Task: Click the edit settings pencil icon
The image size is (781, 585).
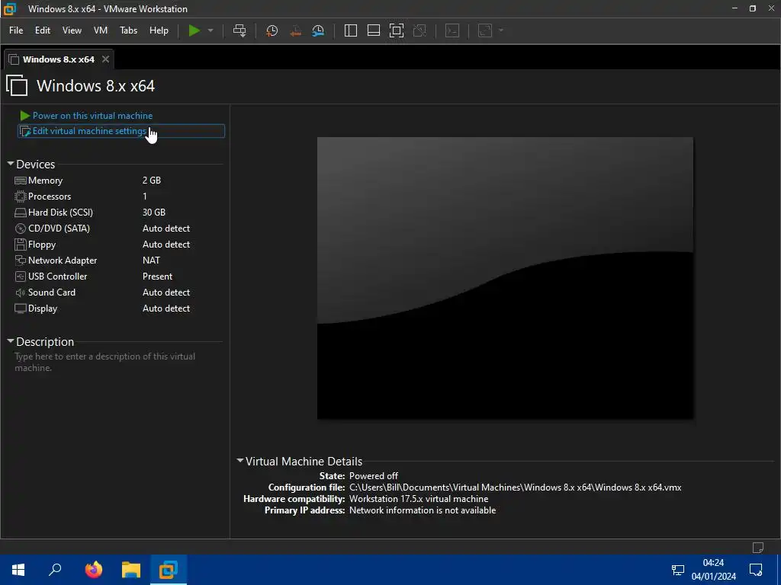Action: pos(25,131)
